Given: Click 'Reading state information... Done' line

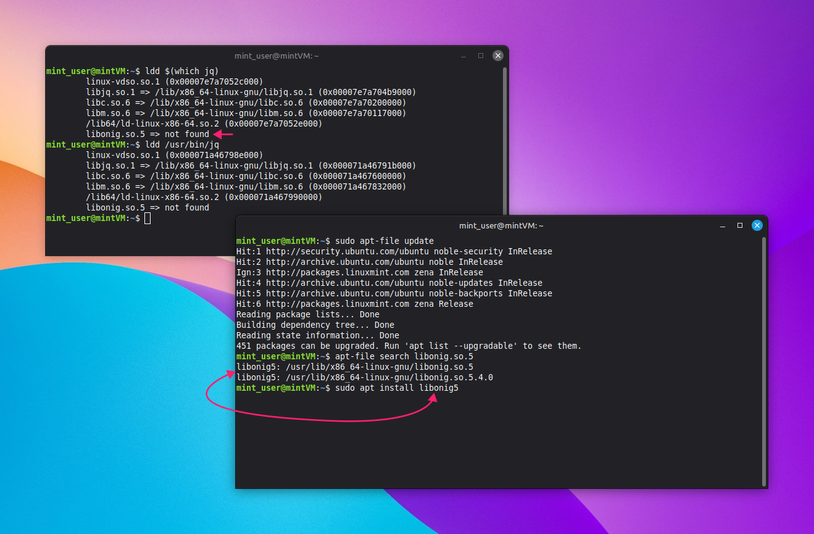Looking at the screenshot, I should coord(318,335).
